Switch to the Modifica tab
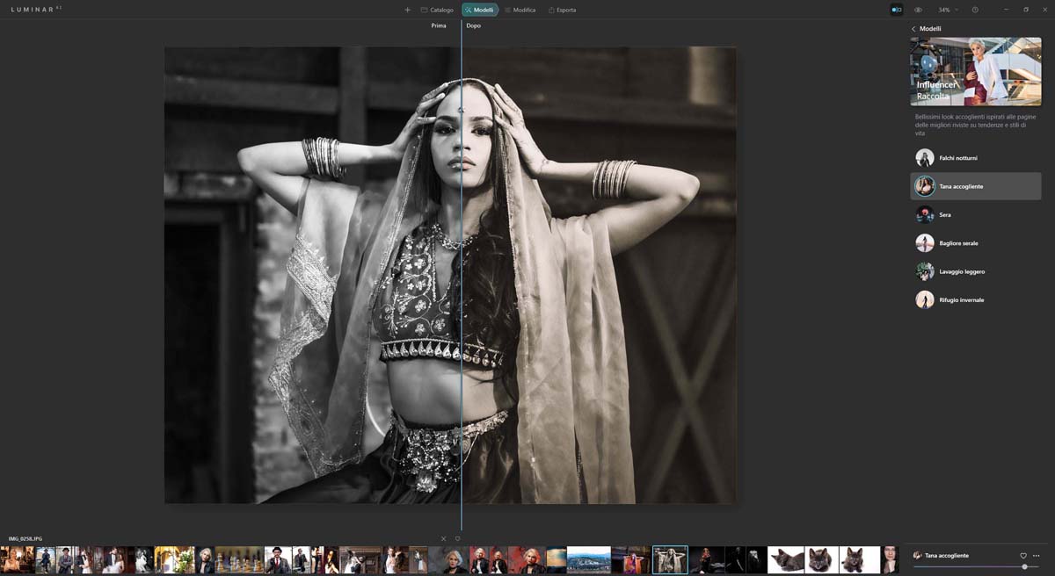 pyautogui.click(x=520, y=10)
